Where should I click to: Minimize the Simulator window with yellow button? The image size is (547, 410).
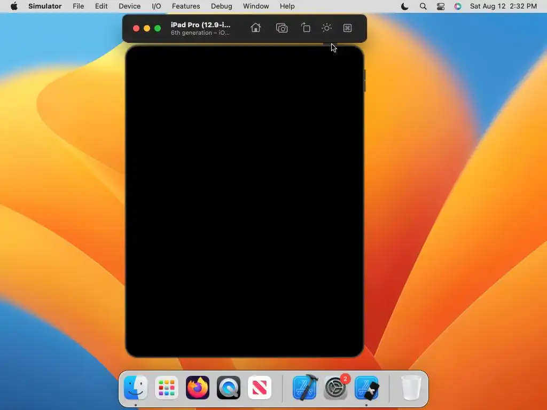[147, 28]
